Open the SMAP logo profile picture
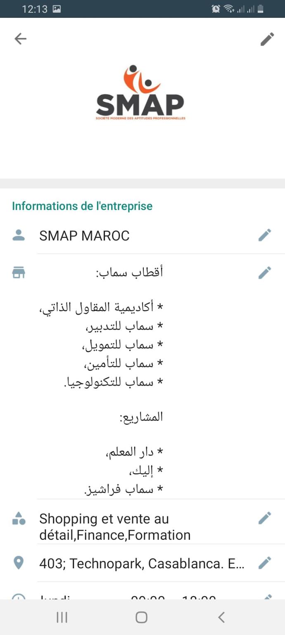The width and height of the screenshot is (285, 635). click(140, 93)
